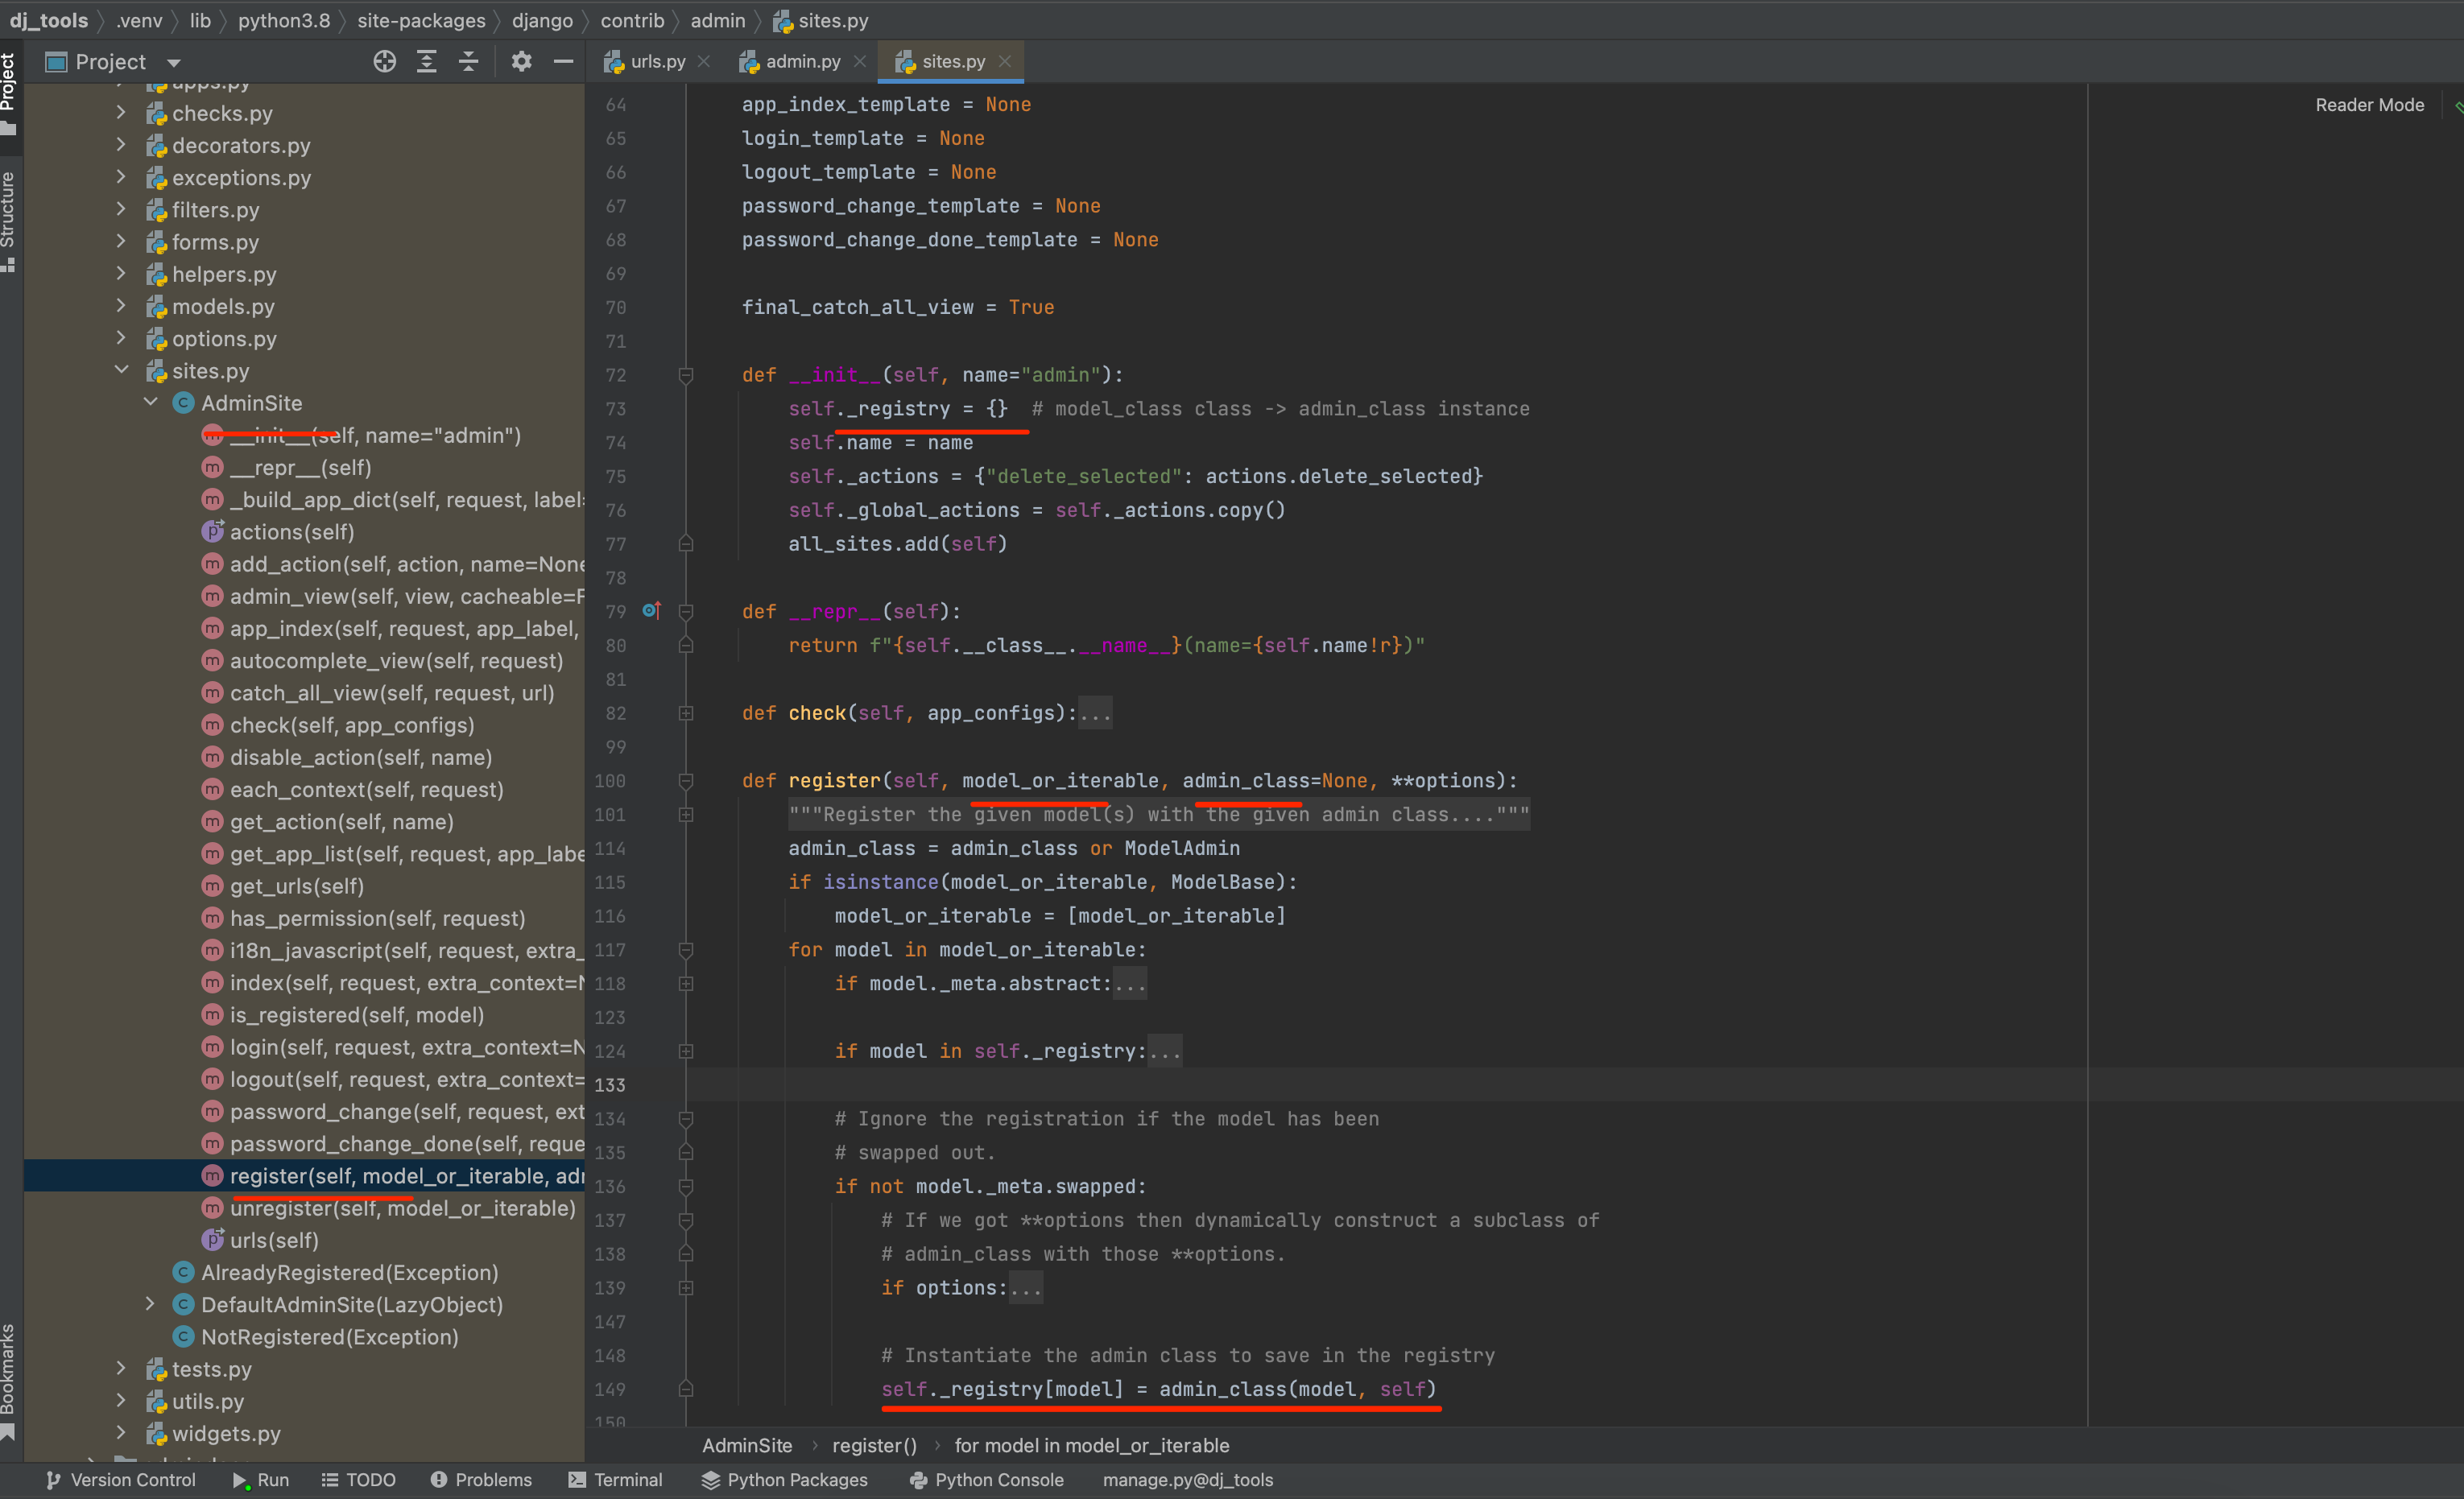Expand the exceptions.py tree node
The width and height of the screenshot is (2464, 1499).
[121, 177]
